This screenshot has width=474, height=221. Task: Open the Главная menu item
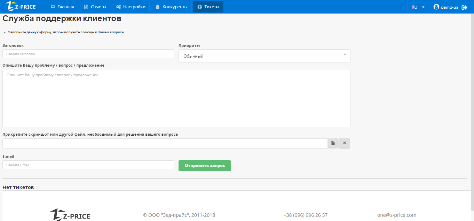tap(62, 7)
